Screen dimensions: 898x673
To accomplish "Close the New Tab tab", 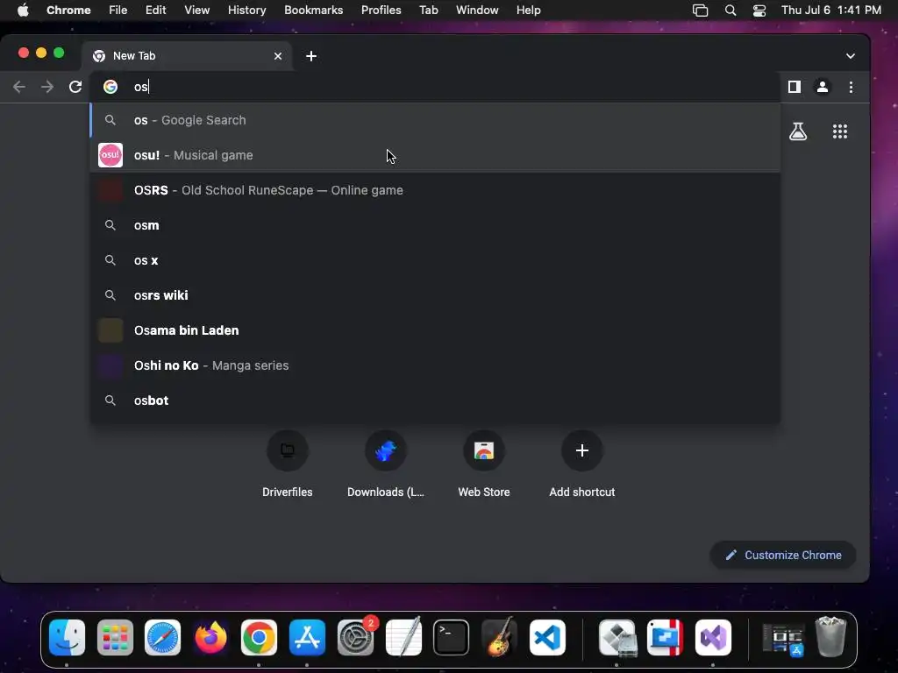I will pyautogui.click(x=278, y=56).
